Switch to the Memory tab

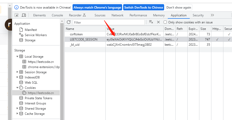click(159, 15)
